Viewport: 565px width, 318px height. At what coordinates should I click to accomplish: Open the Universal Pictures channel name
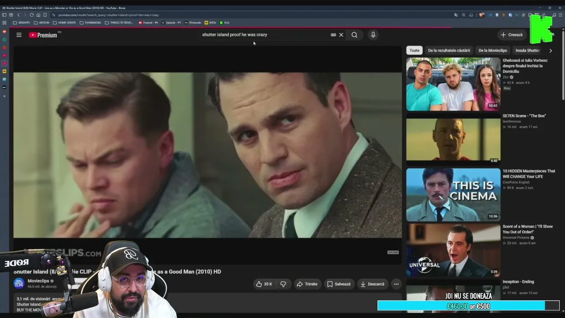[517, 238]
